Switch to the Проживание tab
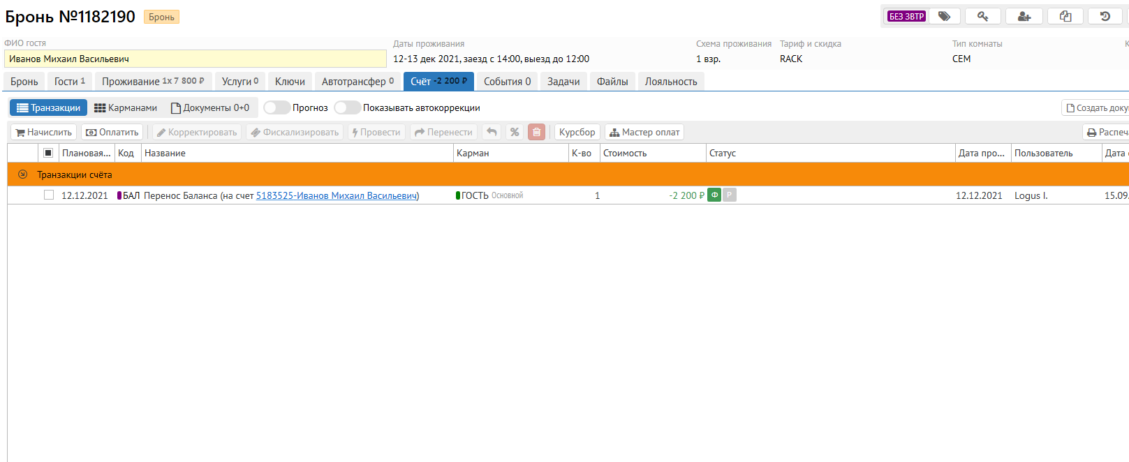Viewport: 1129px width, 462px height. (x=153, y=82)
